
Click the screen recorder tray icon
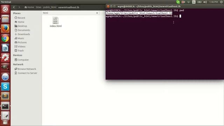(183, 2)
